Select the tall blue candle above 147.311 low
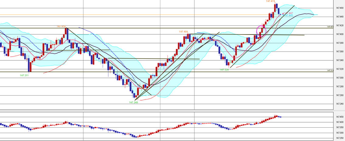The height and width of the screenshot is (141, 345). 29,65
